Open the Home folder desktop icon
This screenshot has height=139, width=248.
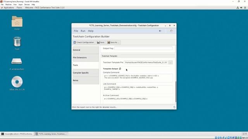pyautogui.click(x=17, y=23)
